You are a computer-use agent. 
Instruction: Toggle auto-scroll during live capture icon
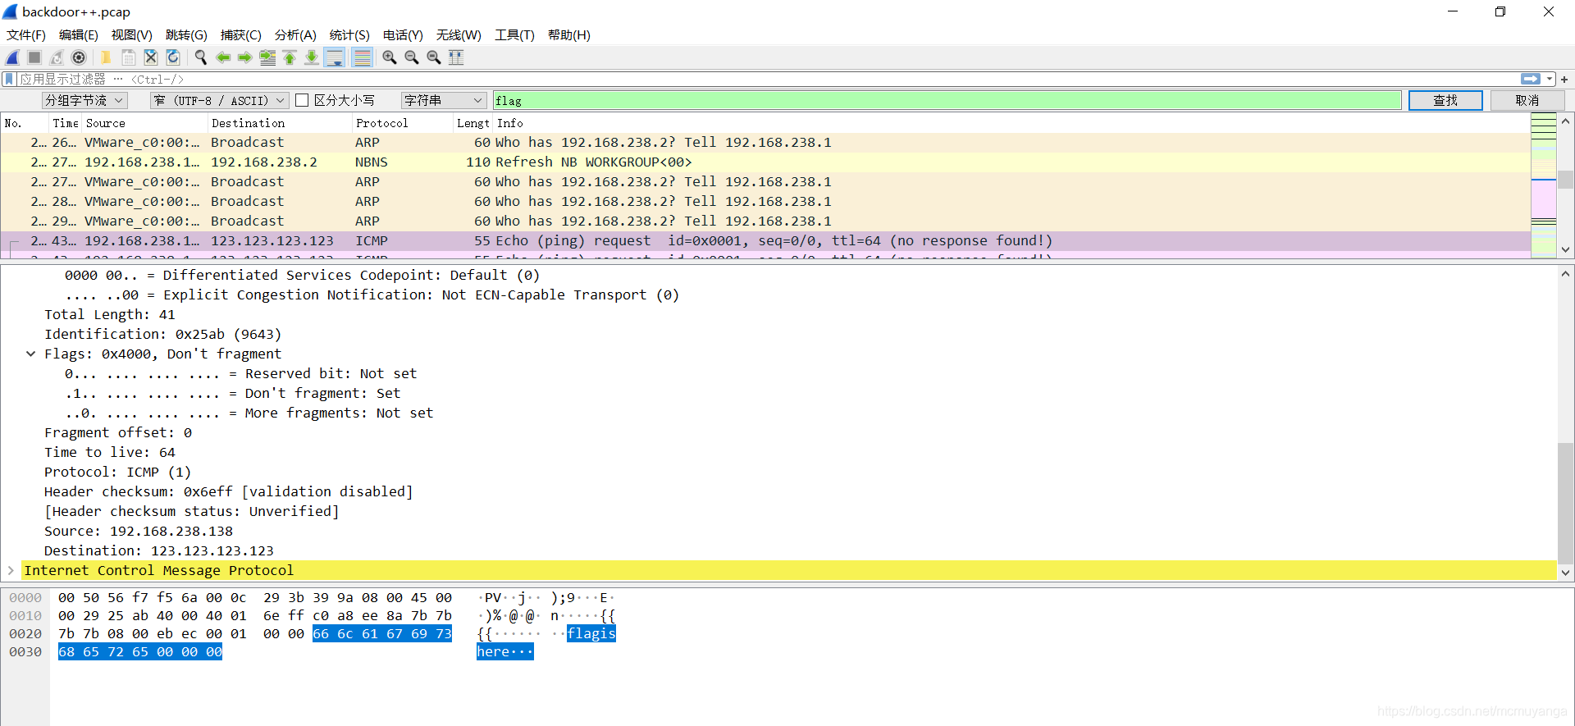pyautogui.click(x=335, y=57)
